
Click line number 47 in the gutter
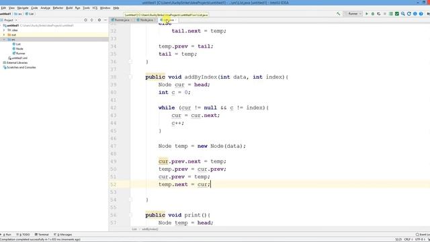(x=114, y=147)
